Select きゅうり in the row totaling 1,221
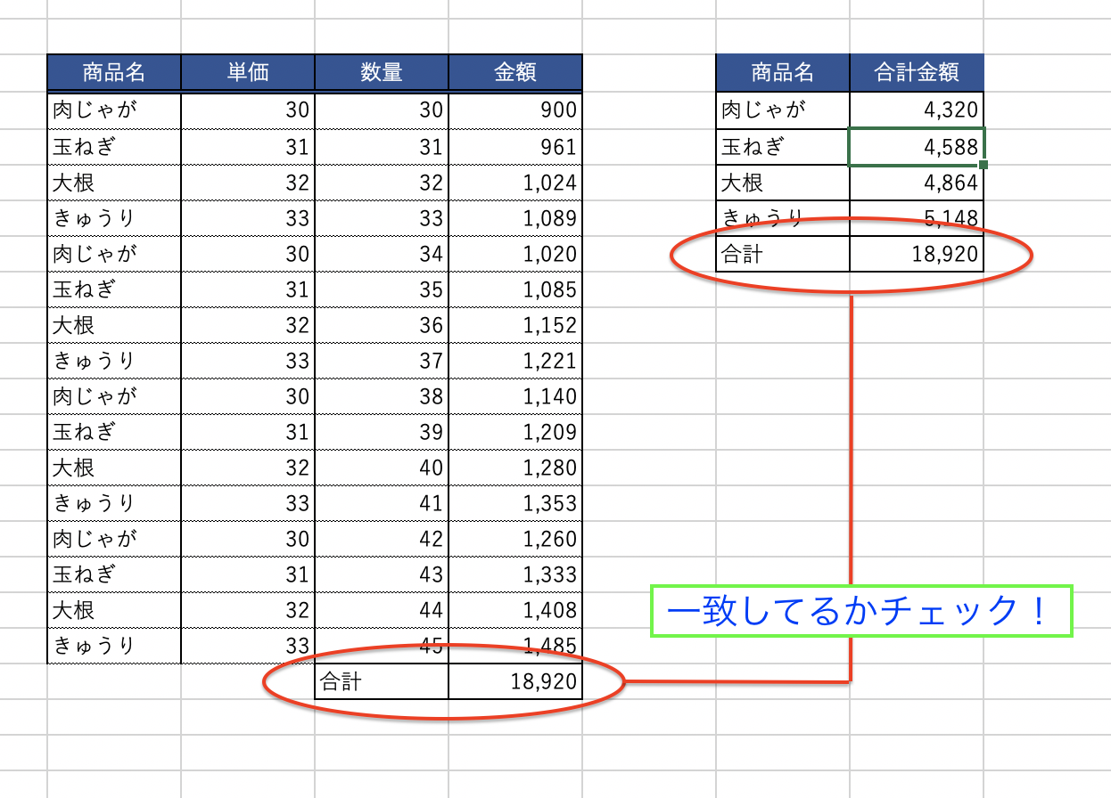The height and width of the screenshot is (798, 1111). tap(114, 361)
